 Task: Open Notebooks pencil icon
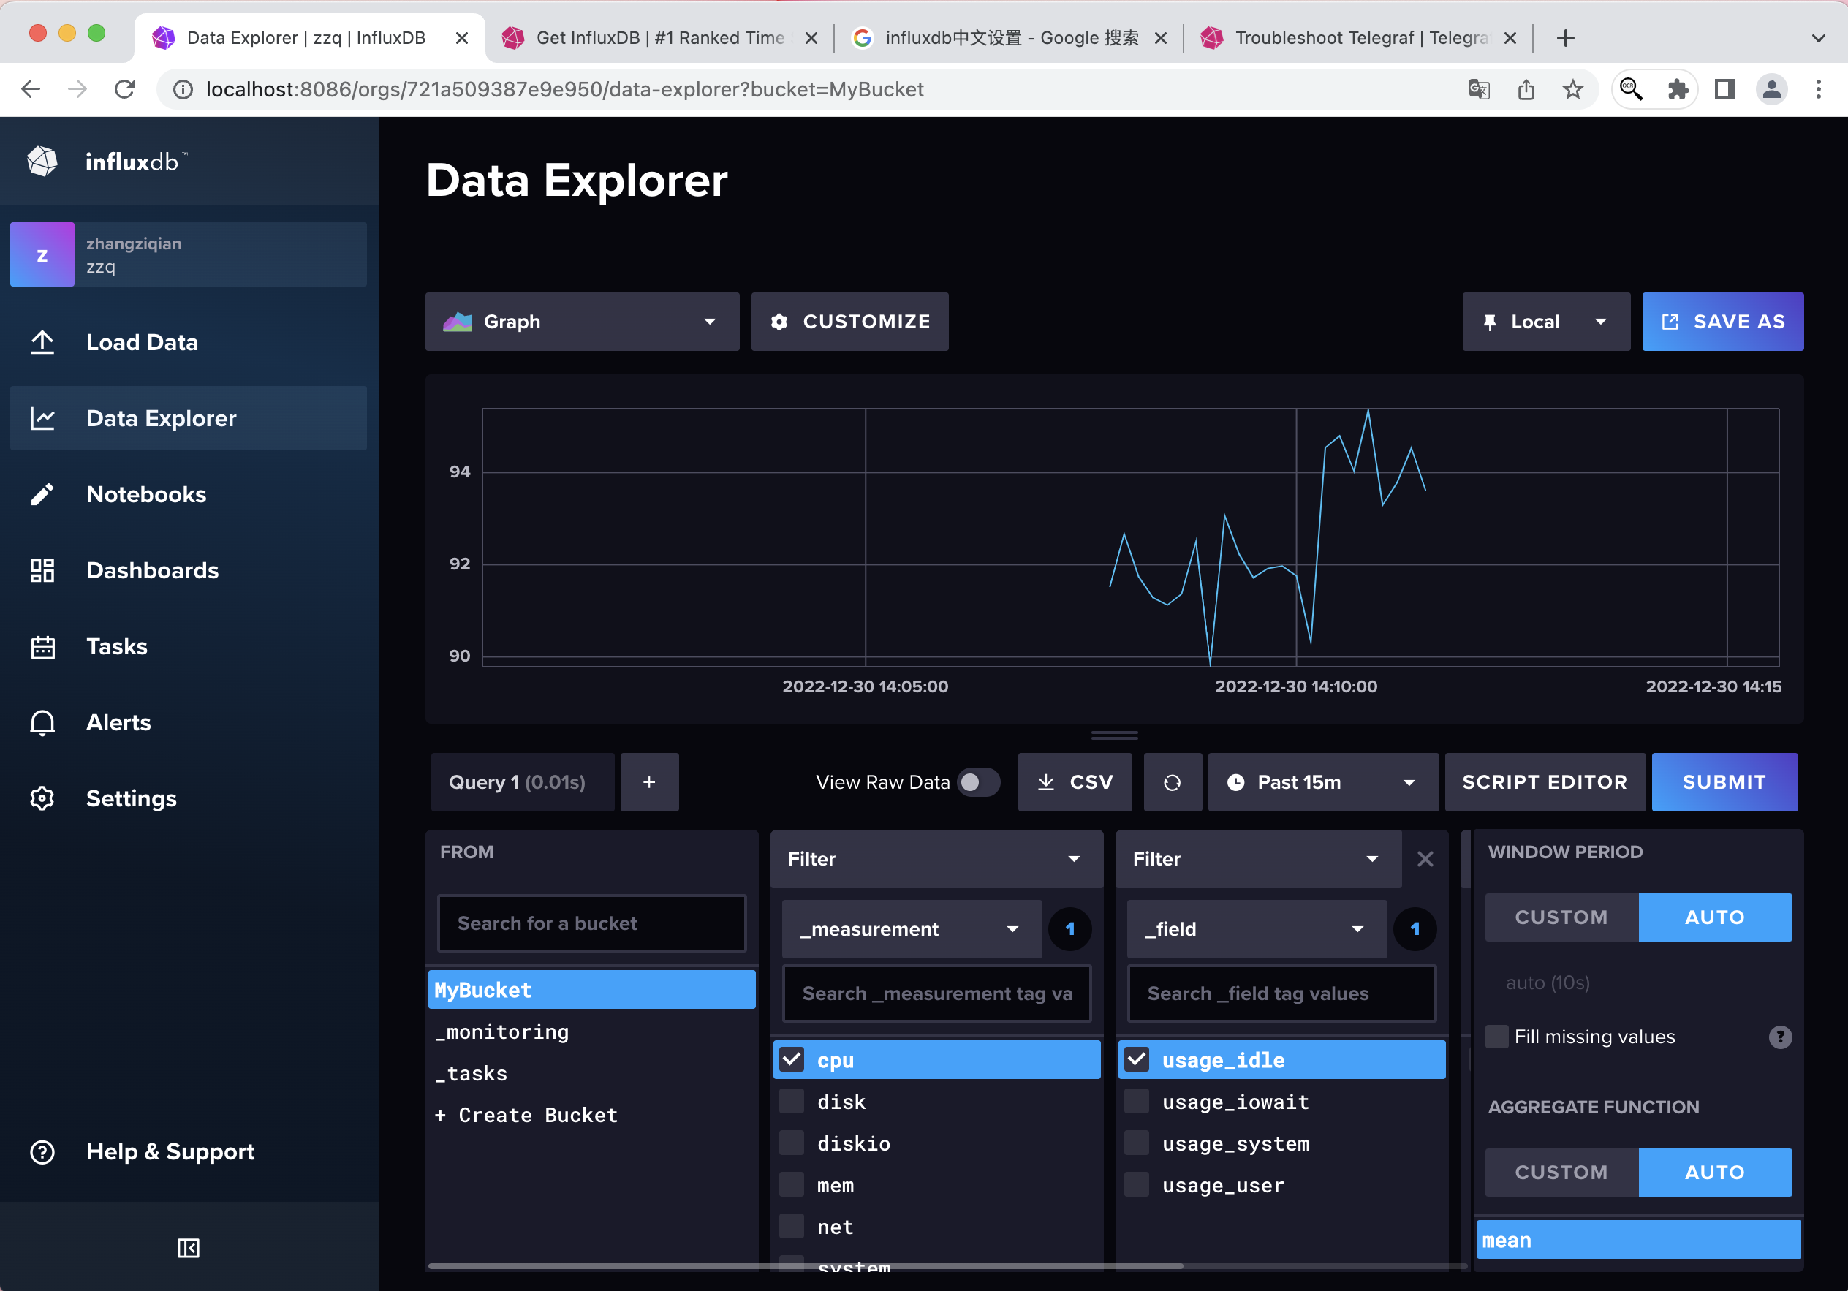point(42,494)
